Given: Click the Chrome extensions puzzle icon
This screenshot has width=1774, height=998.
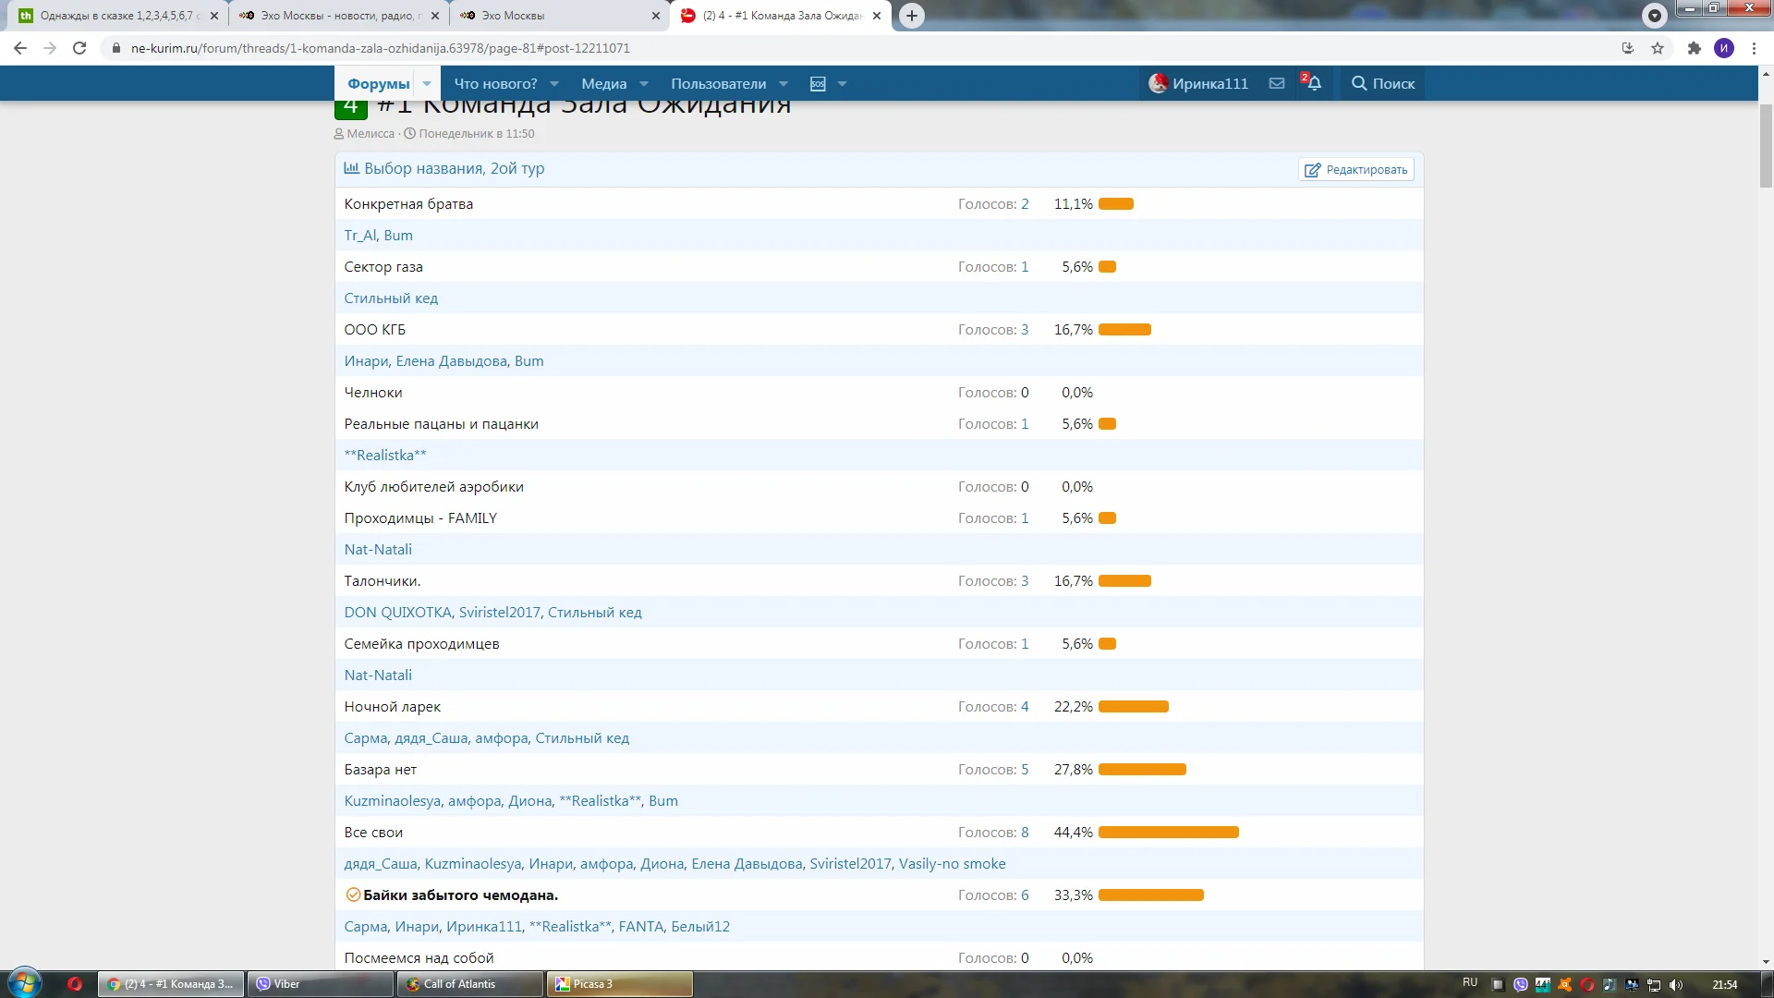Looking at the screenshot, I should pos(1694,48).
